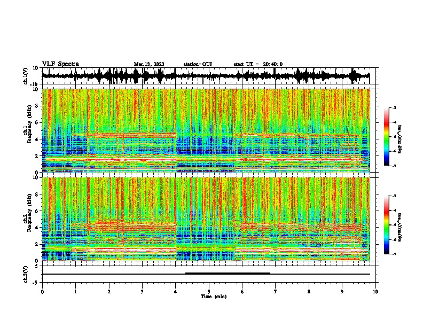This screenshot has height=327, width=423.
Task: Click the "ch.1(V)" waveform axis label
Action: pos(26,76)
